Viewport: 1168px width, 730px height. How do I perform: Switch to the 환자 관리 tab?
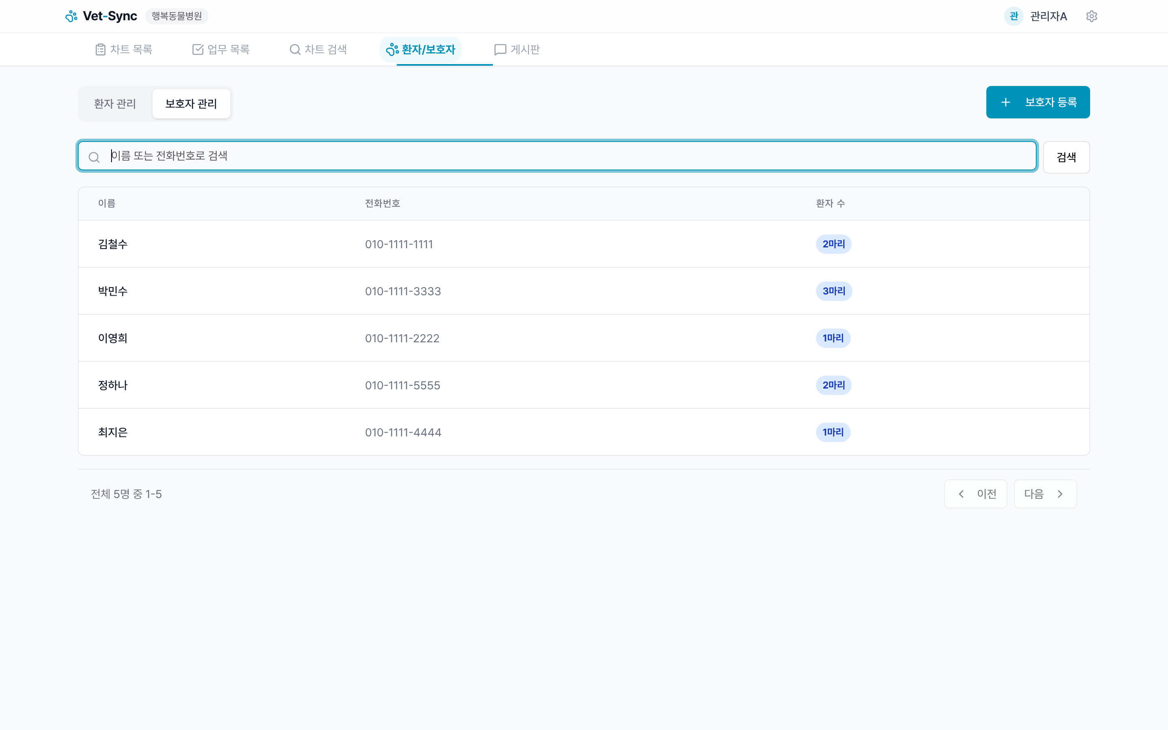point(115,104)
